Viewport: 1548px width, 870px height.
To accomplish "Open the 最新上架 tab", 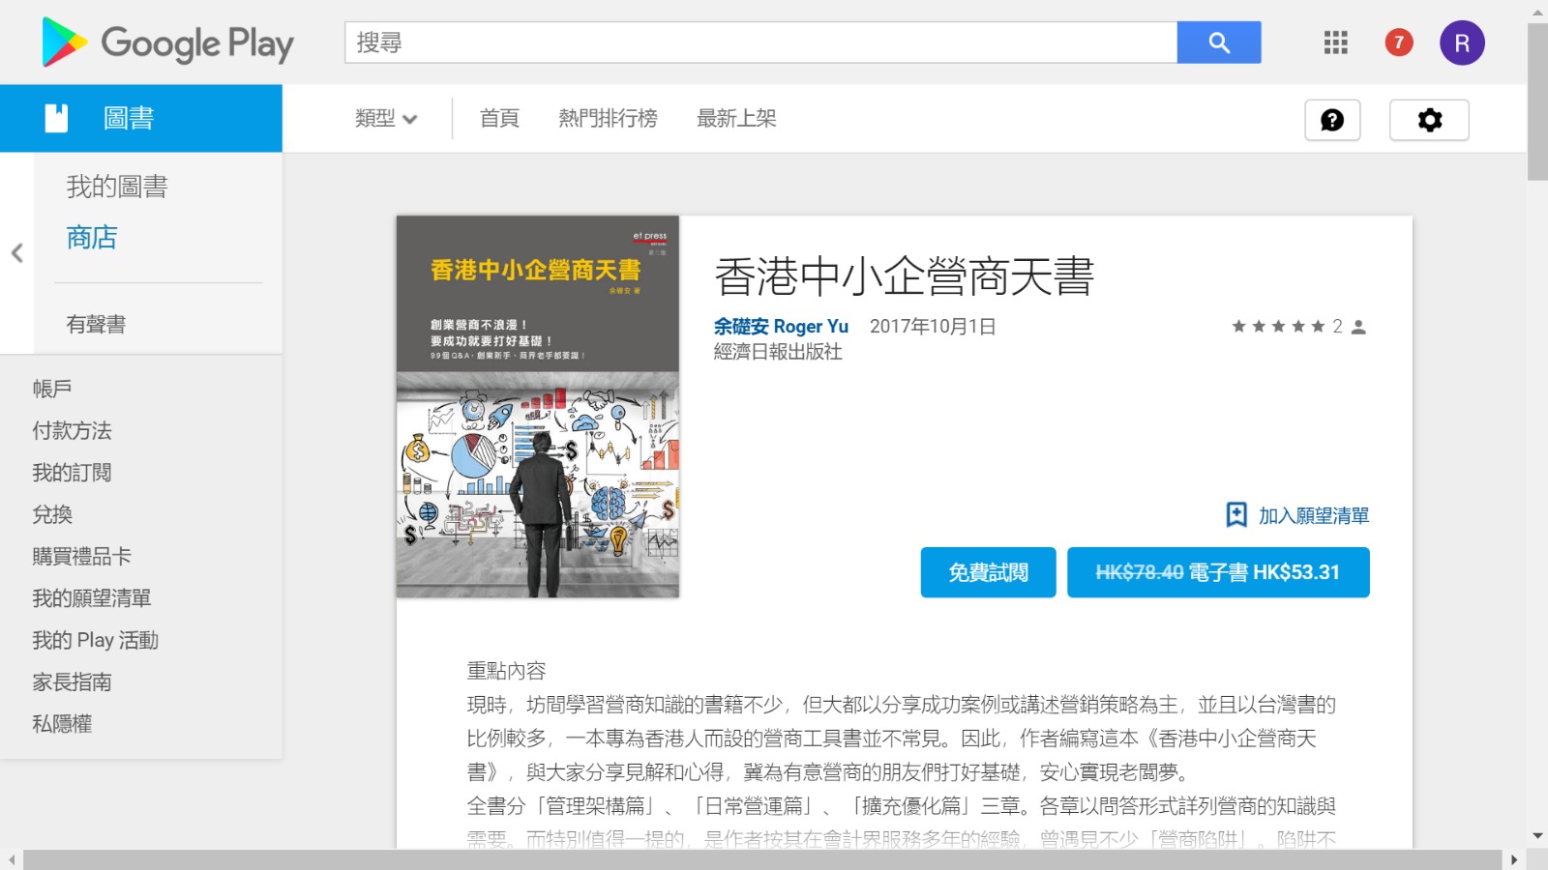I will tap(736, 119).
